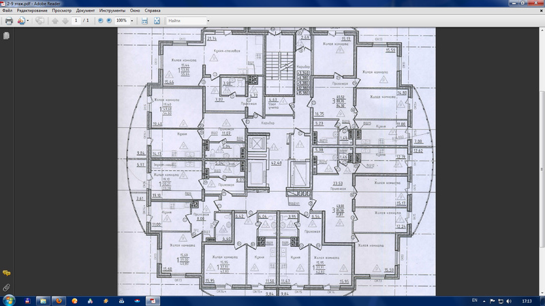Viewport: 545px width, 306px height.
Task: Open the Collaborate share icon
Action: [21, 21]
